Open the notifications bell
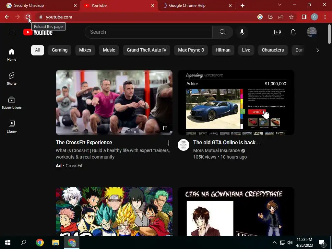332x249 pixels. (x=293, y=32)
